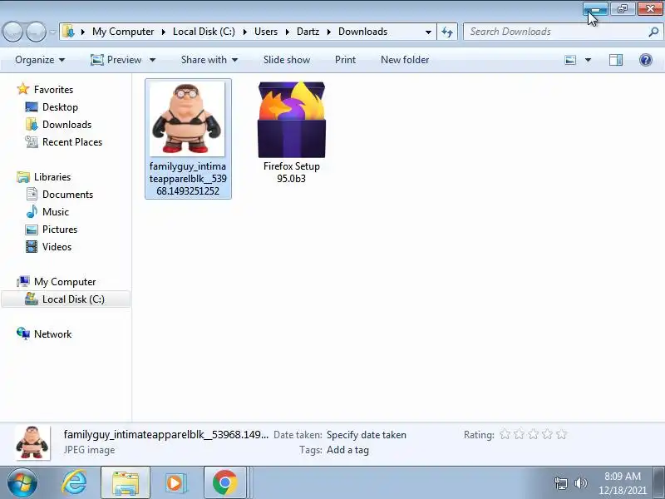The image size is (665, 499).
Task: Open the Documents library
Action: click(x=67, y=195)
